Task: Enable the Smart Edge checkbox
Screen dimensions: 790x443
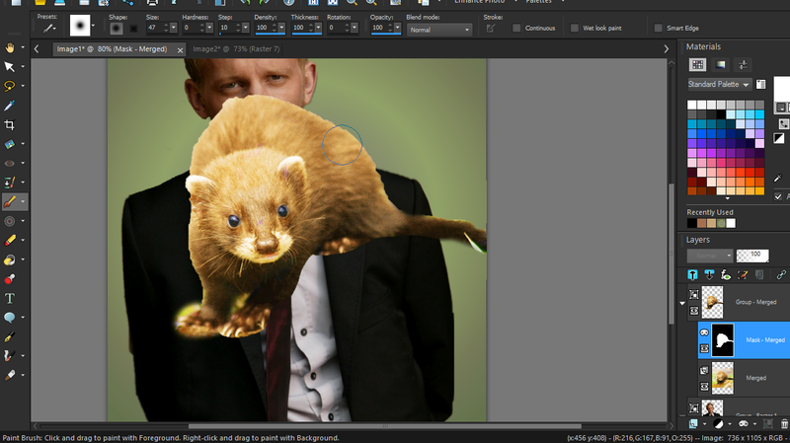Action: (x=658, y=29)
